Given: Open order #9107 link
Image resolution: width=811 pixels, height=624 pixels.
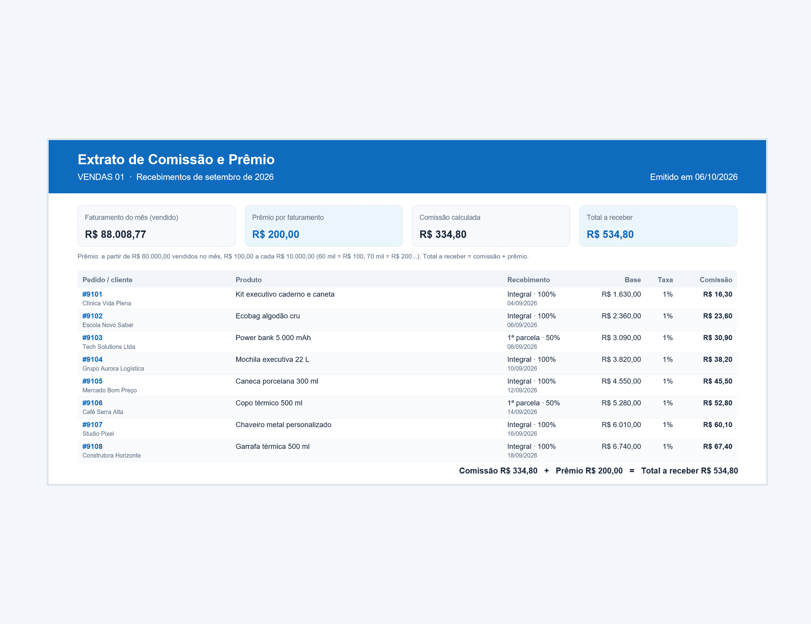Looking at the screenshot, I should (92, 425).
